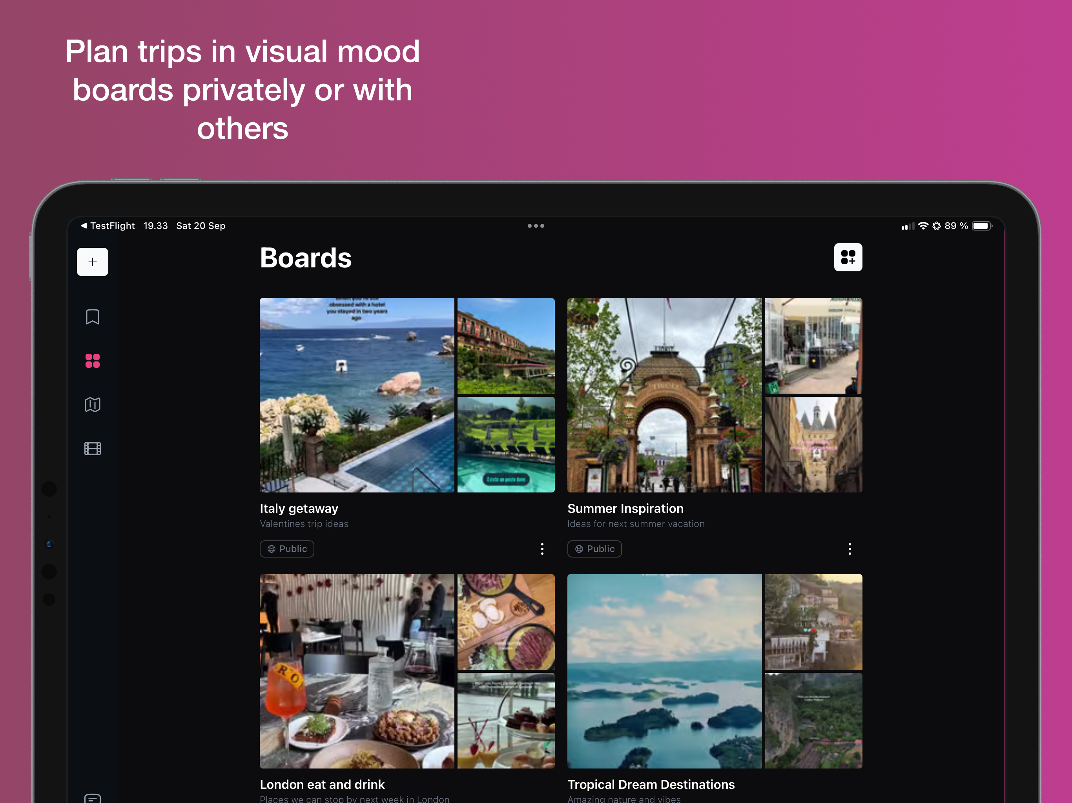Image resolution: width=1072 pixels, height=803 pixels.
Task: Open London restaurant table main photo
Action: pyautogui.click(x=357, y=671)
